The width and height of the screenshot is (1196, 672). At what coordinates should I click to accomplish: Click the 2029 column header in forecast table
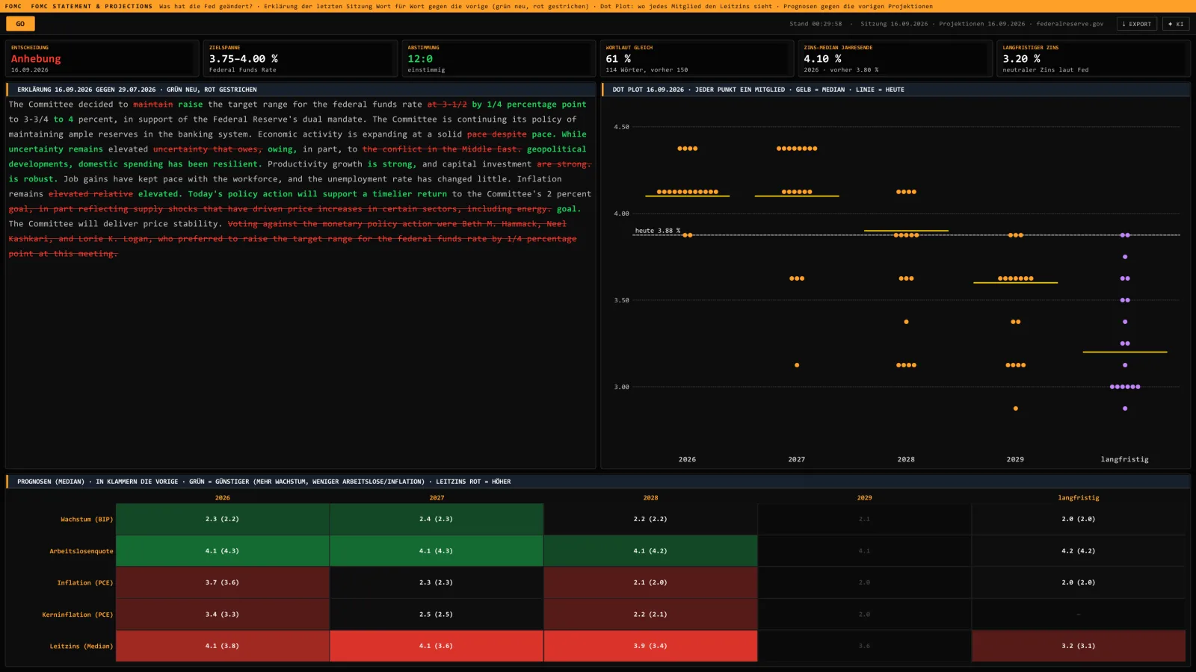[x=865, y=497]
